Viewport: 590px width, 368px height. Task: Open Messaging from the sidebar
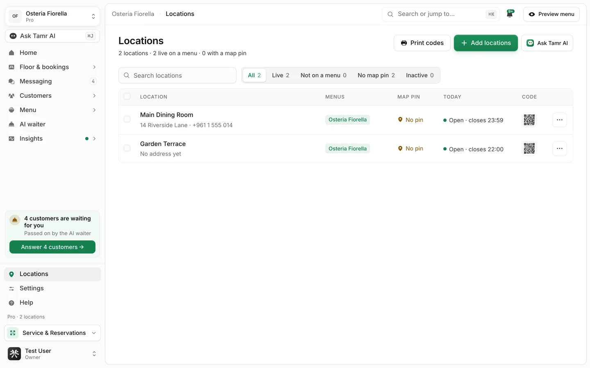coord(52,81)
